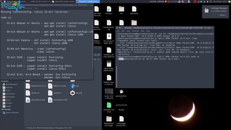This screenshot has height=130, width=231.
Task: Select the CN_Assign_P... document on desktop
Action: click(109, 39)
